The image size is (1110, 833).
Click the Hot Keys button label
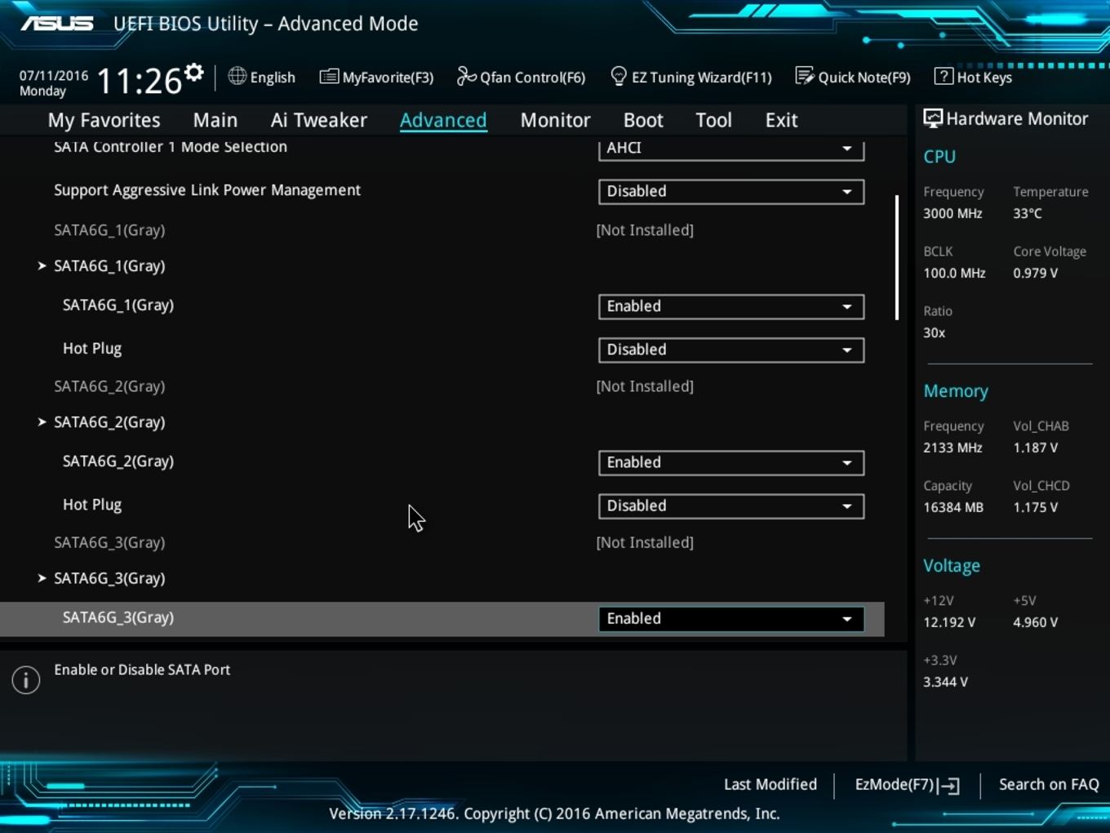pos(984,78)
